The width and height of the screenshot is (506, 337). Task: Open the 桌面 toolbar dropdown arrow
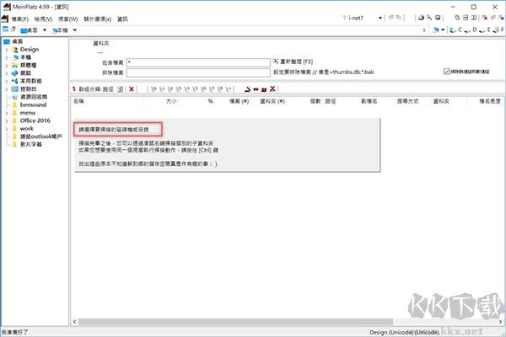point(44,30)
